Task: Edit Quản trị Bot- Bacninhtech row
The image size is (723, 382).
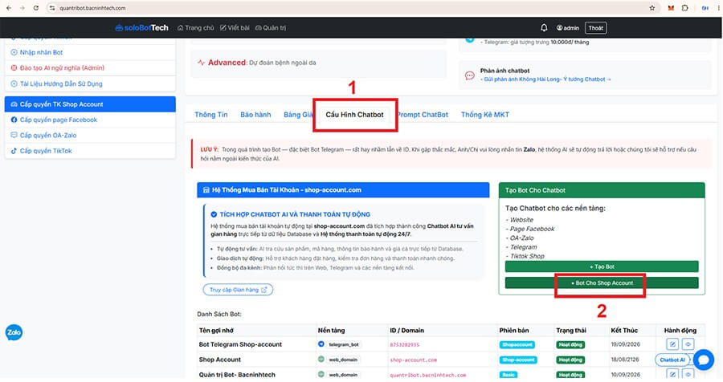Action: (x=672, y=374)
